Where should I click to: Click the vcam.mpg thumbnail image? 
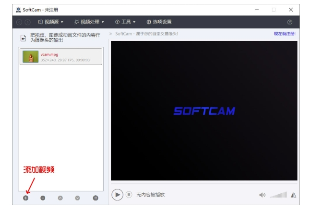point(31,56)
